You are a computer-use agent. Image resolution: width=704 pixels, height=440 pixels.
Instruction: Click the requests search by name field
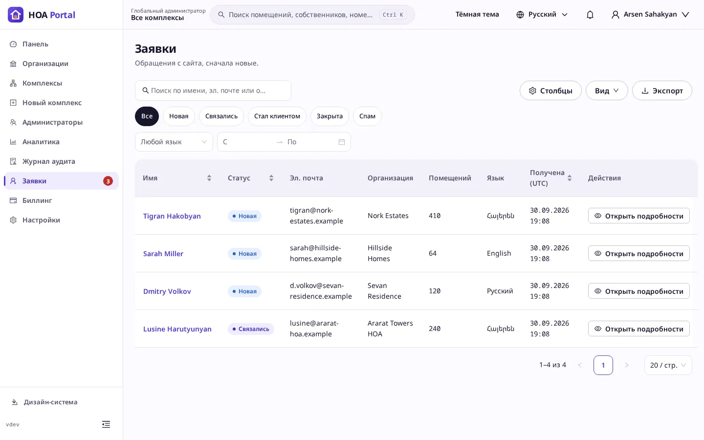(213, 90)
